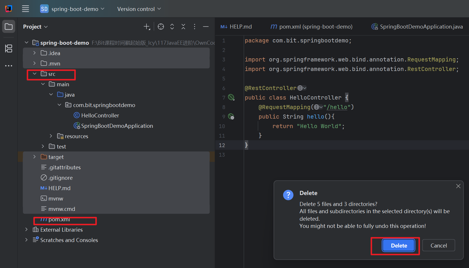Open the Project panel options kebab menu
The height and width of the screenshot is (268, 469).
pos(195,27)
